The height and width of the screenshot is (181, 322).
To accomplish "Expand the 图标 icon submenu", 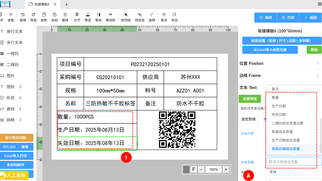I will coord(20,87).
